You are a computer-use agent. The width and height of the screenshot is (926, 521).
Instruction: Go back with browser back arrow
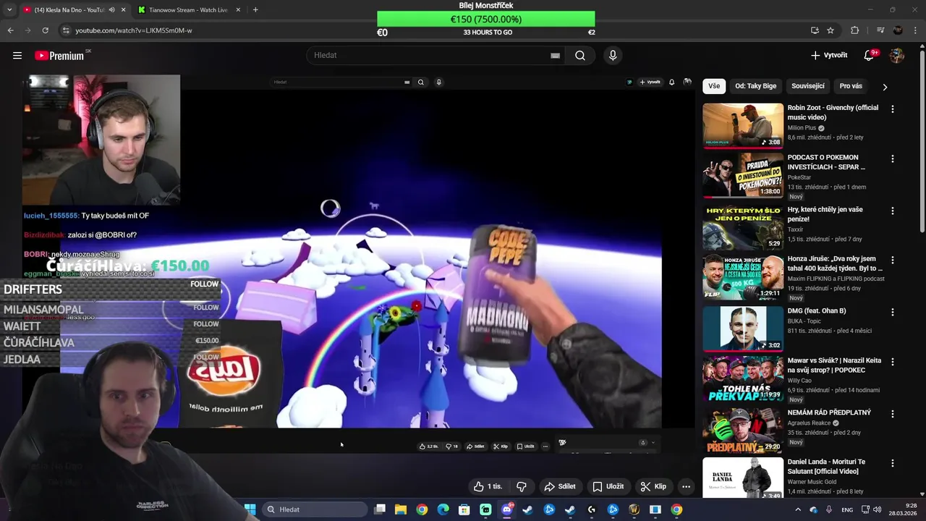[10, 30]
